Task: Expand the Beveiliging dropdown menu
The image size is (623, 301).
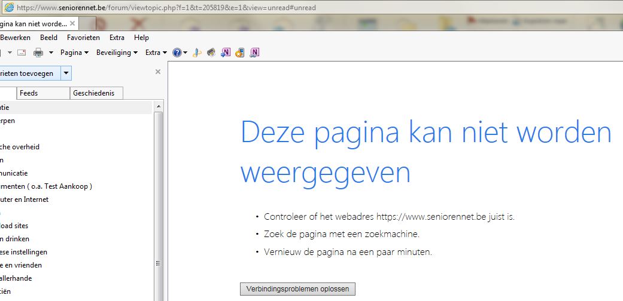Action: [x=117, y=53]
